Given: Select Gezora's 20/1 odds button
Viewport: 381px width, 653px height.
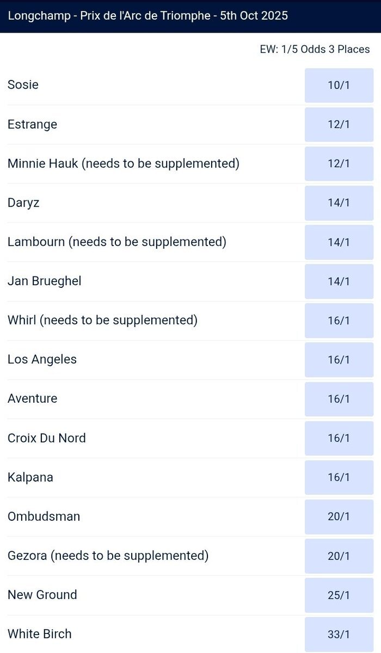Looking at the screenshot, I should 339,556.
